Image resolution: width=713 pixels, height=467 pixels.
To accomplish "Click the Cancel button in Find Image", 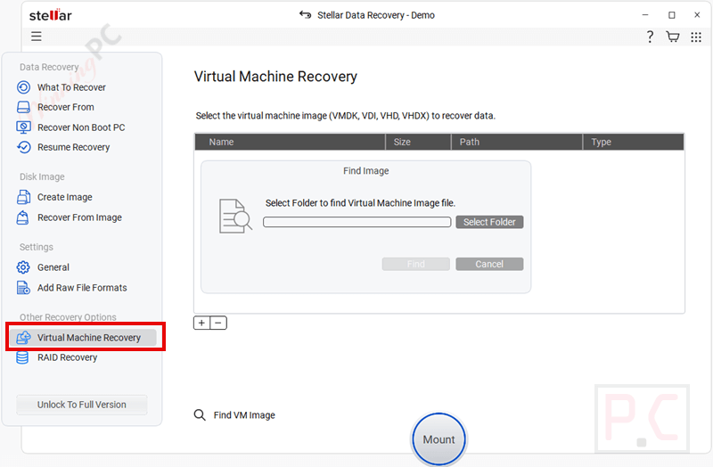I will tap(489, 264).
